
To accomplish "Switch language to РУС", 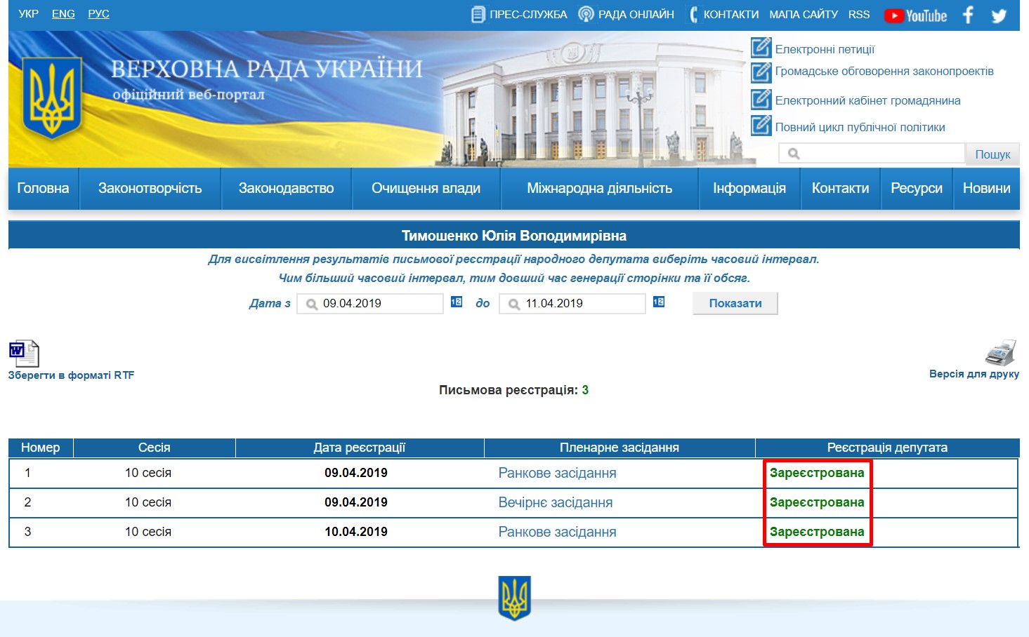I will [98, 14].
